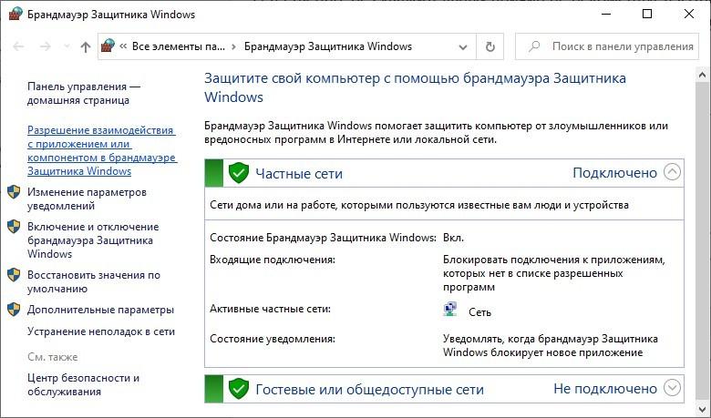Click shield icon beside 'Дополнительные параметры'
The height and width of the screenshot is (418, 711).
(x=14, y=310)
